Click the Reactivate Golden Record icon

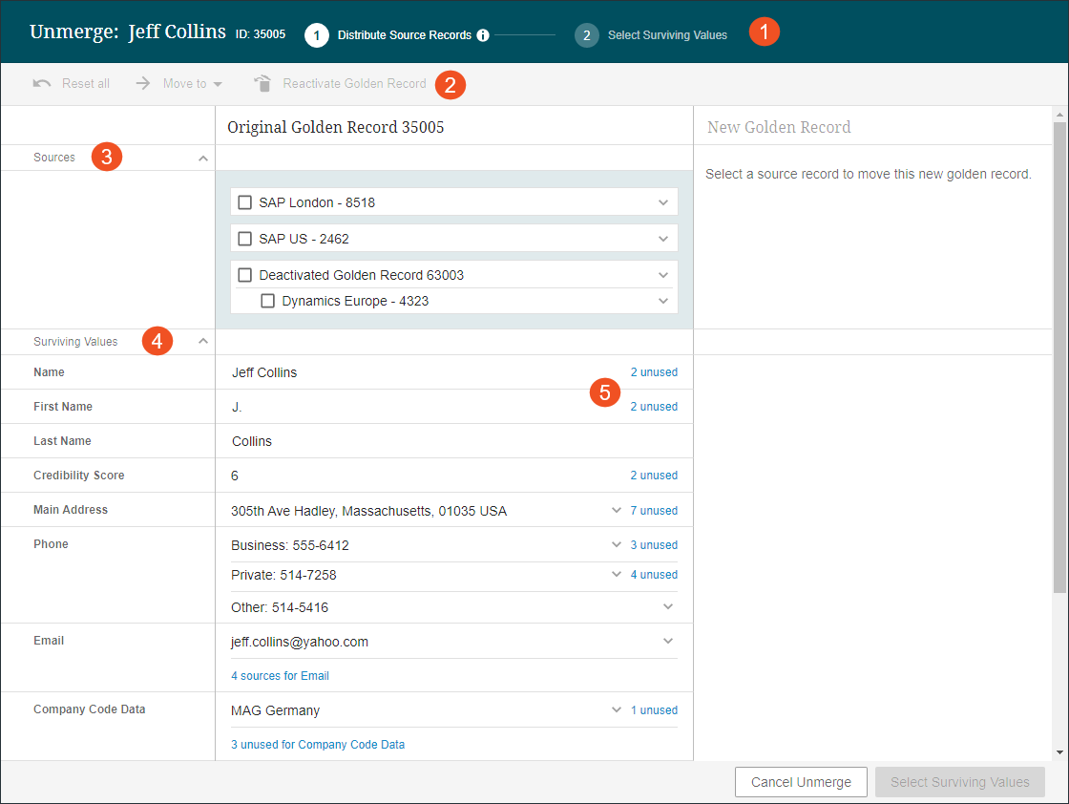pyautogui.click(x=262, y=84)
